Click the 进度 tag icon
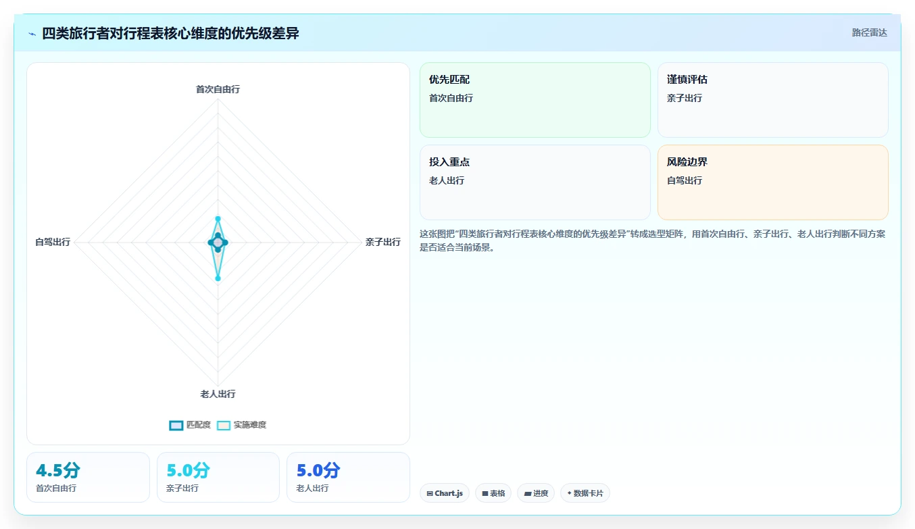 tap(528, 494)
